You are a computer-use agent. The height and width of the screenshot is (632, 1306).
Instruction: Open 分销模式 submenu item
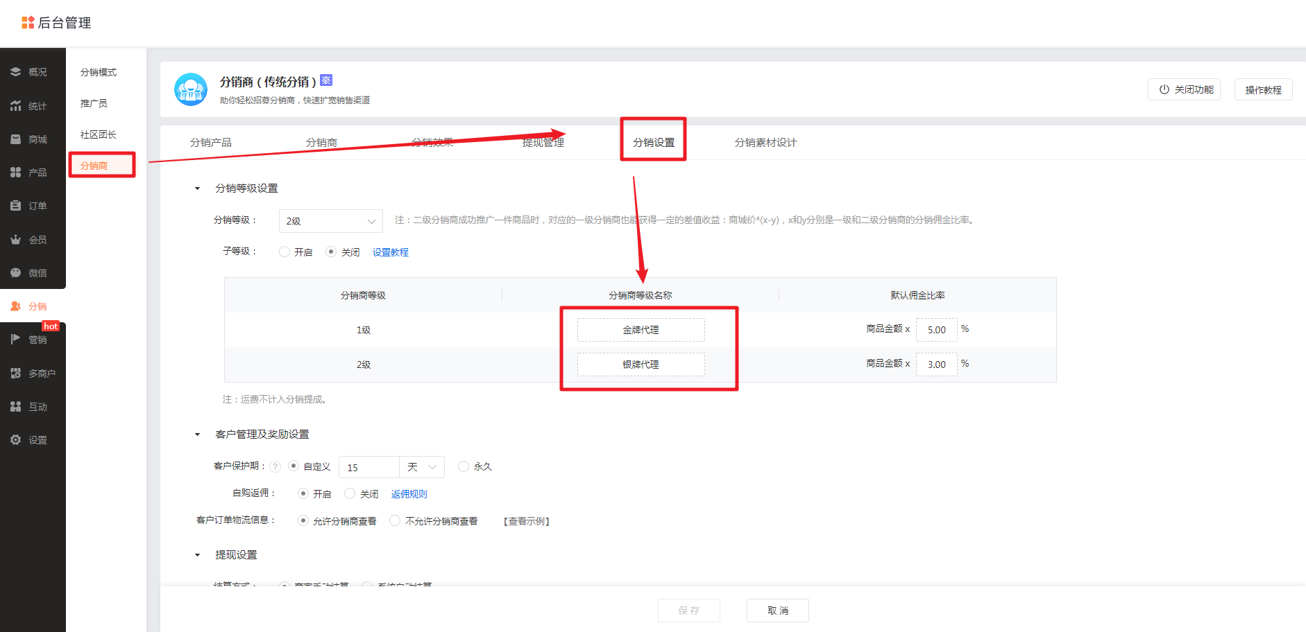tap(99, 72)
